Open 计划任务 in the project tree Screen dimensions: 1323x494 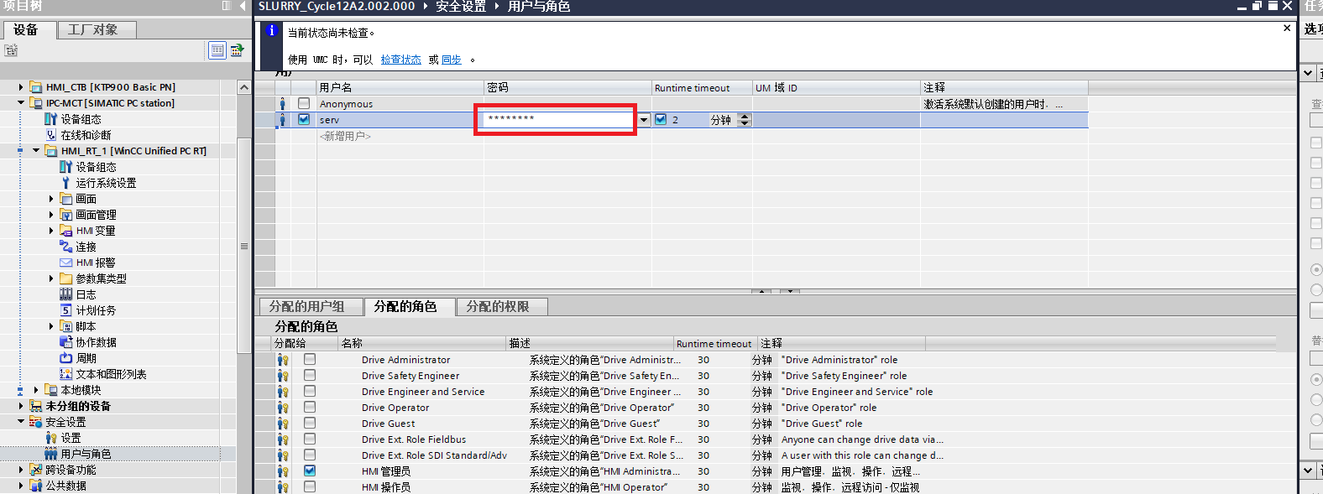95,310
